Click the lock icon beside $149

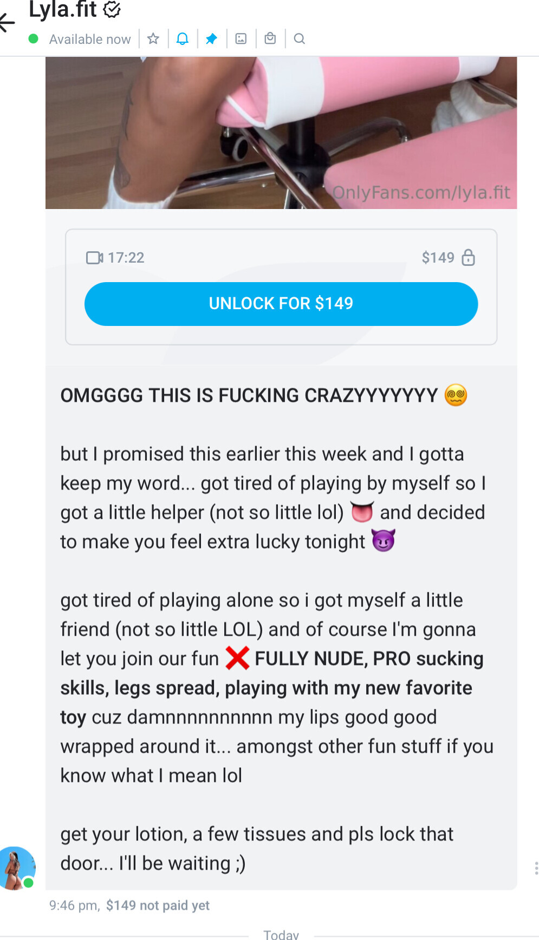469,257
